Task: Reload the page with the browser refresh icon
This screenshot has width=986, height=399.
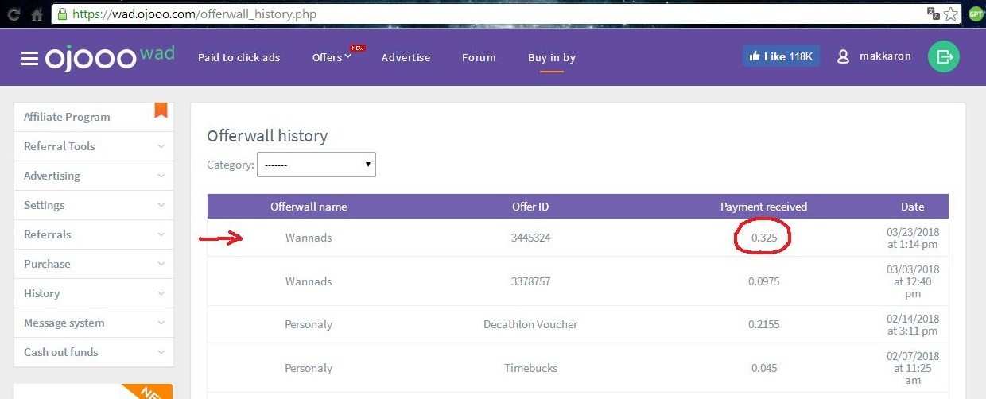Action: (14, 14)
